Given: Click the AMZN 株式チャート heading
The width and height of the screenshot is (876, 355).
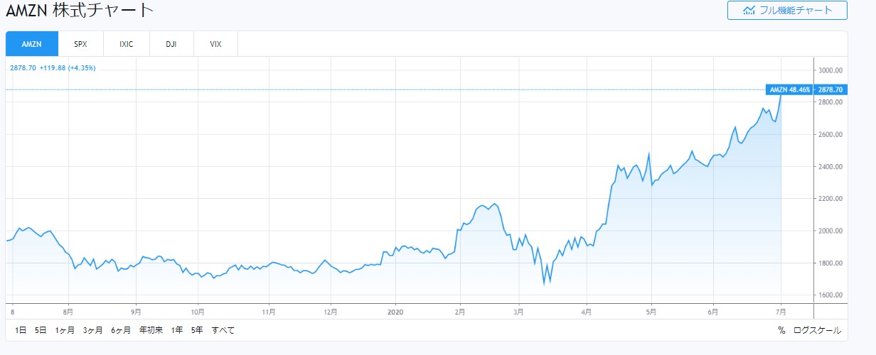Looking at the screenshot, I should pyautogui.click(x=80, y=11).
